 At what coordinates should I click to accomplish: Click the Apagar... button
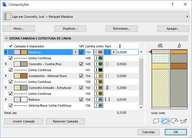pos(173,29)
